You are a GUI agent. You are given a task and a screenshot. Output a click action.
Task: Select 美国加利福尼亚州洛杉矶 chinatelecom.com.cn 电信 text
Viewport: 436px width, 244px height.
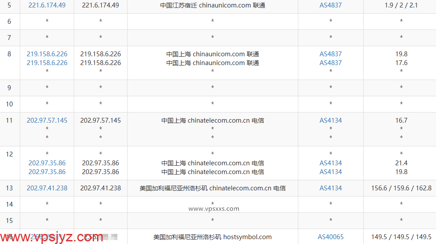click(212, 188)
